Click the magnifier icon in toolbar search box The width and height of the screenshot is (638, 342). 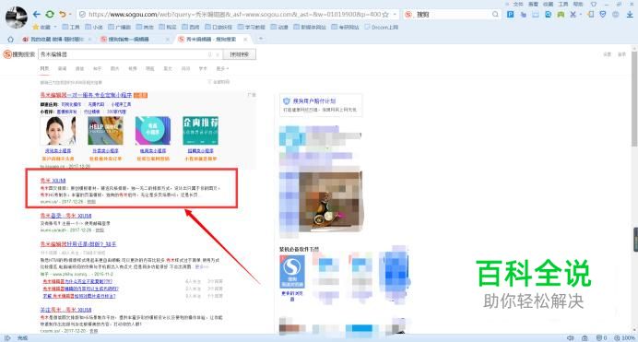pos(495,14)
